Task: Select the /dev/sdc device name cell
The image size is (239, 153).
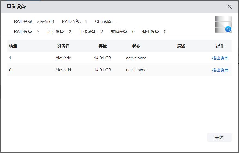Action: (63, 58)
